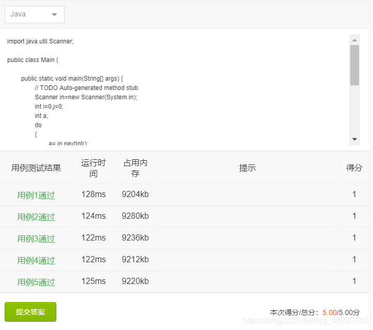The width and height of the screenshot is (373, 330).
Task: Click the public static void main line
Action: coord(72,79)
